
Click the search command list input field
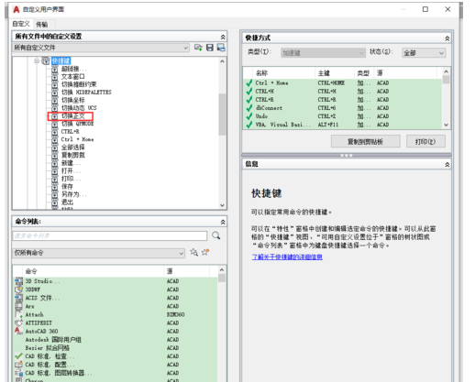pyautogui.click(x=110, y=235)
